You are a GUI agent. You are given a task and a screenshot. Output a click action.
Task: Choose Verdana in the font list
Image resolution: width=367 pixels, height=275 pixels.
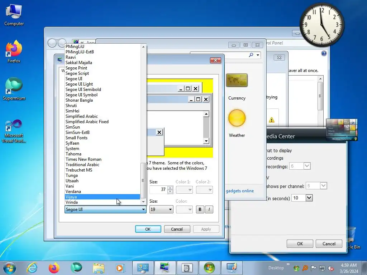102,192
